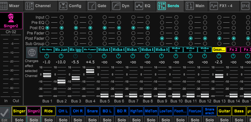Click the Bus 2 send fader handle
The height and width of the screenshot is (122, 251).
pos(61,82)
